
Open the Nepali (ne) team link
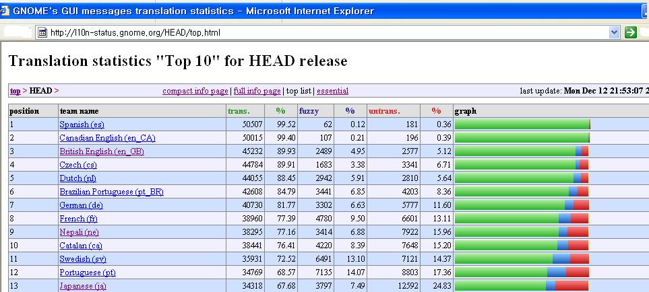tap(80, 232)
